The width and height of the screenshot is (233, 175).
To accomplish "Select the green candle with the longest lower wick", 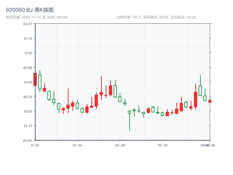I will click(130, 120).
